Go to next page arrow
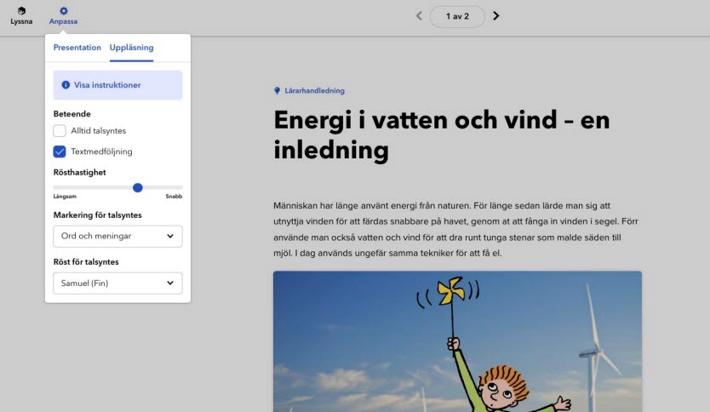Image resolution: width=710 pixels, height=412 pixels. pyautogui.click(x=495, y=16)
